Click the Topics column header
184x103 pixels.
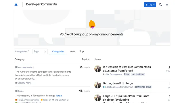click(x=85, y=59)
